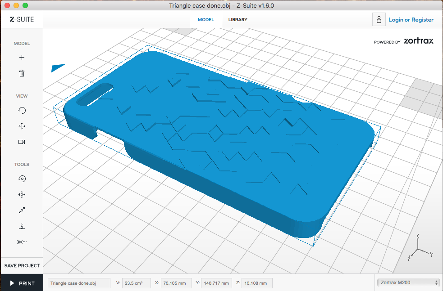Click the X dimension field 70.105 mm
This screenshot has height=291, width=443.
[x=176, y=283]
